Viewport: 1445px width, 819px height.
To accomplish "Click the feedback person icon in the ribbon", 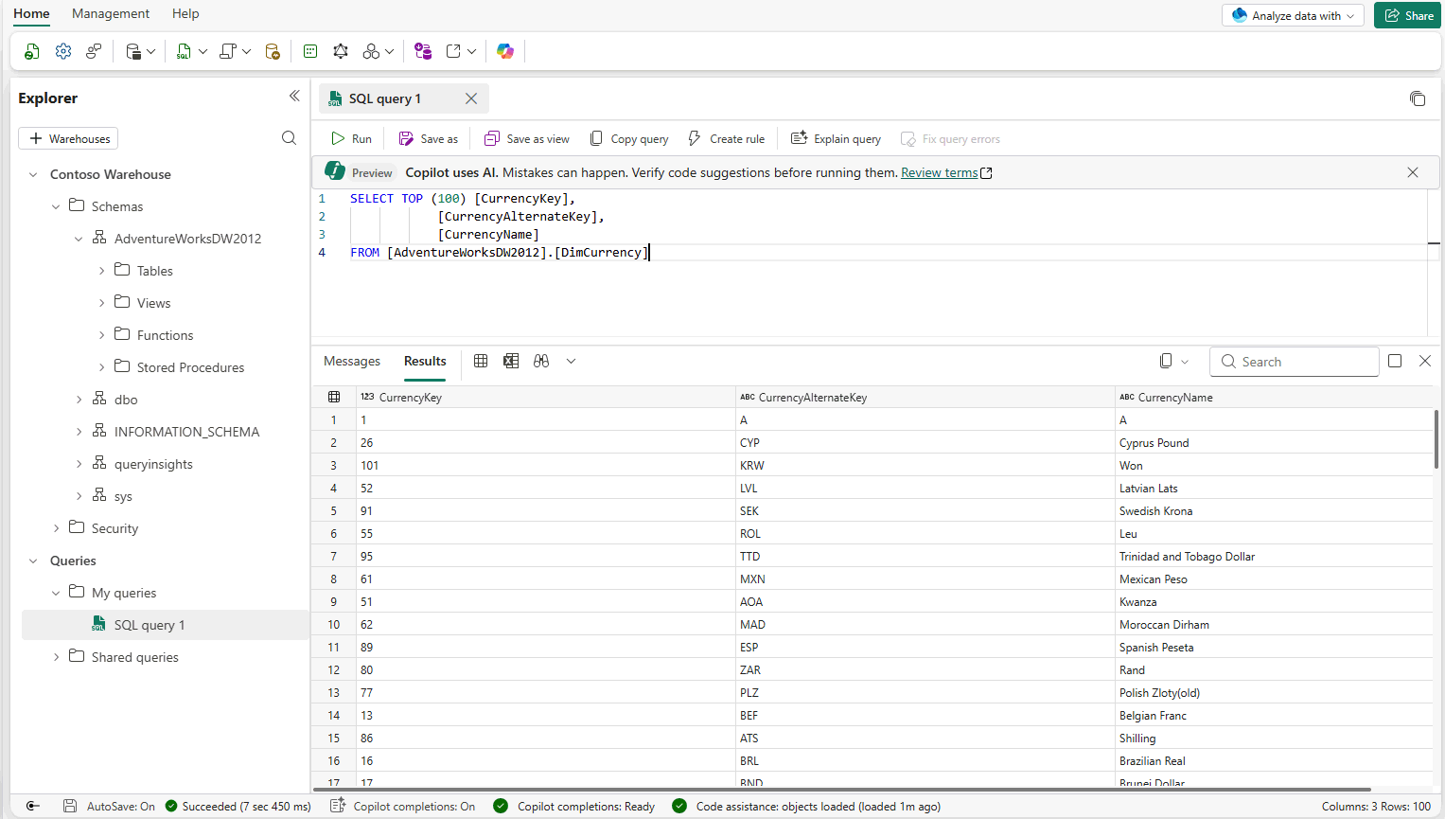I will point(94,52).
